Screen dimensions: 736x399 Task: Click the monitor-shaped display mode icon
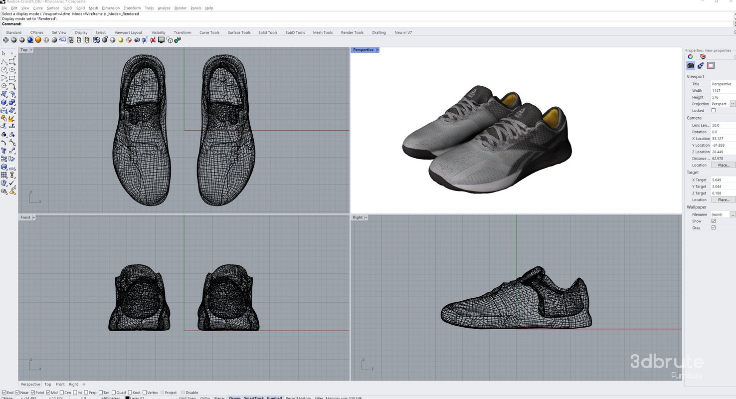(161, 40)
